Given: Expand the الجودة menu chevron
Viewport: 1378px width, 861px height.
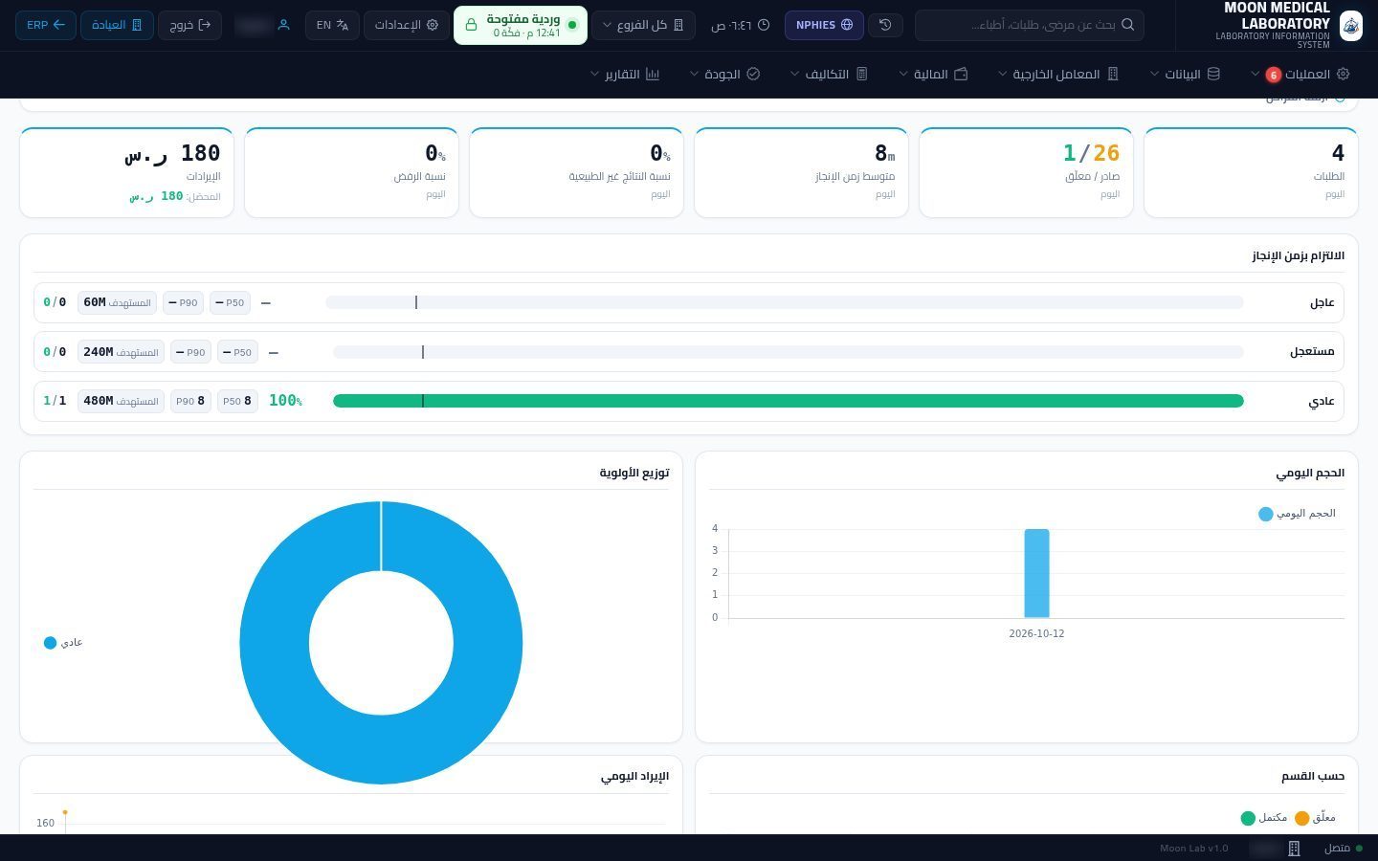Looking at the screenshot, I should 695,74.
